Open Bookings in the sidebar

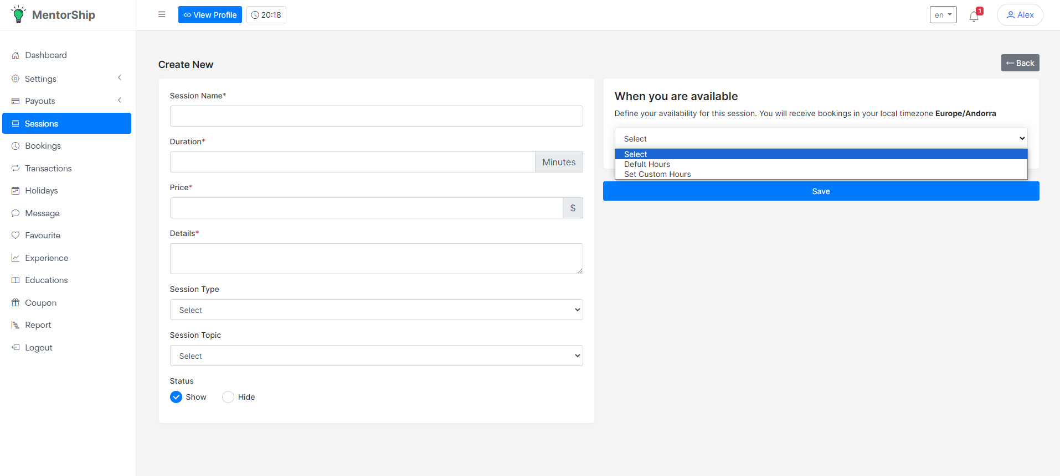tap(43, 146)
